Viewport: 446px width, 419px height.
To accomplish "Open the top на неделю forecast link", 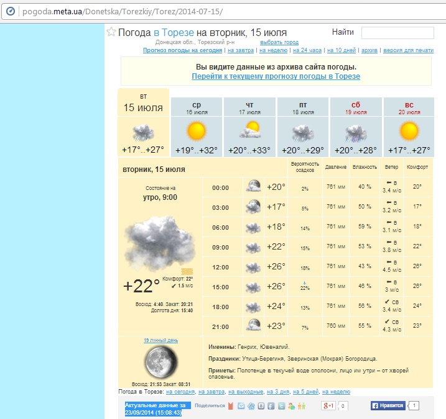I will click(273, 50).
